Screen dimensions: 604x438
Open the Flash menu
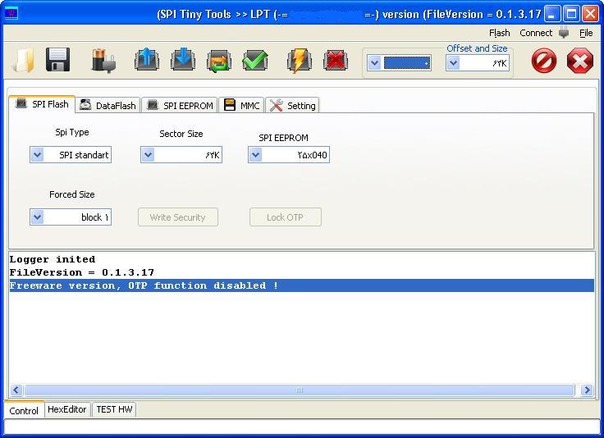499,33
